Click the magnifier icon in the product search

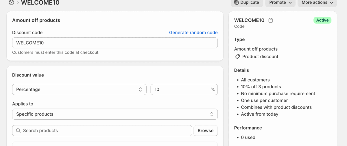pyautogui.click(x=18, y=131)
